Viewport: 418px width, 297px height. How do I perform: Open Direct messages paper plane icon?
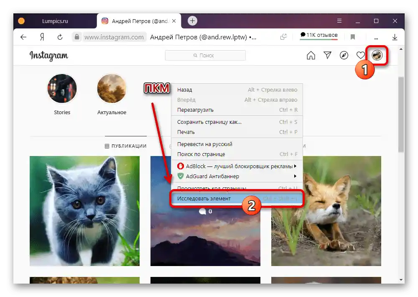click(x=327, y=55)
